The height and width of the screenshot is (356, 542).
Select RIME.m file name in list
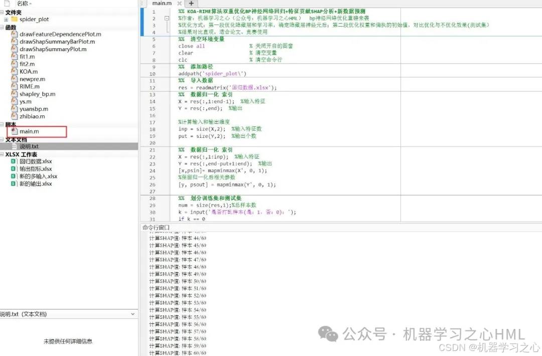pos(30,86)
